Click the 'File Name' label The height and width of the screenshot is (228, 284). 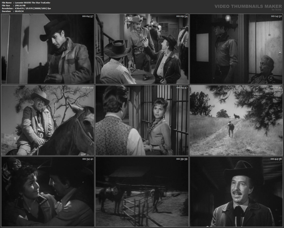pyautogui.click(x=7, y=3)
